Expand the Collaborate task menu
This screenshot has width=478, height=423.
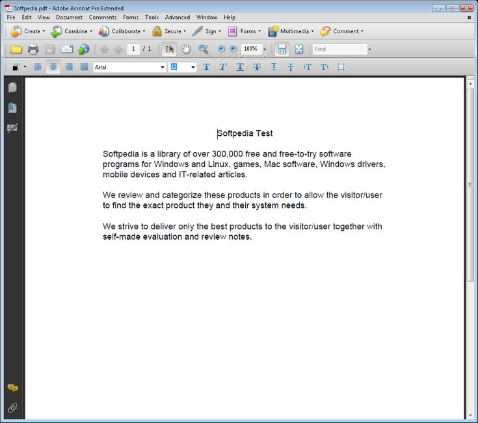(x=122, y=31)
